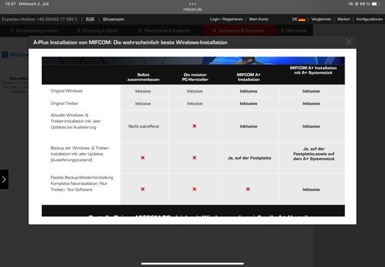
Task: Click red X for MIFCOM A+ Flexible row
Action: point(248,189)
